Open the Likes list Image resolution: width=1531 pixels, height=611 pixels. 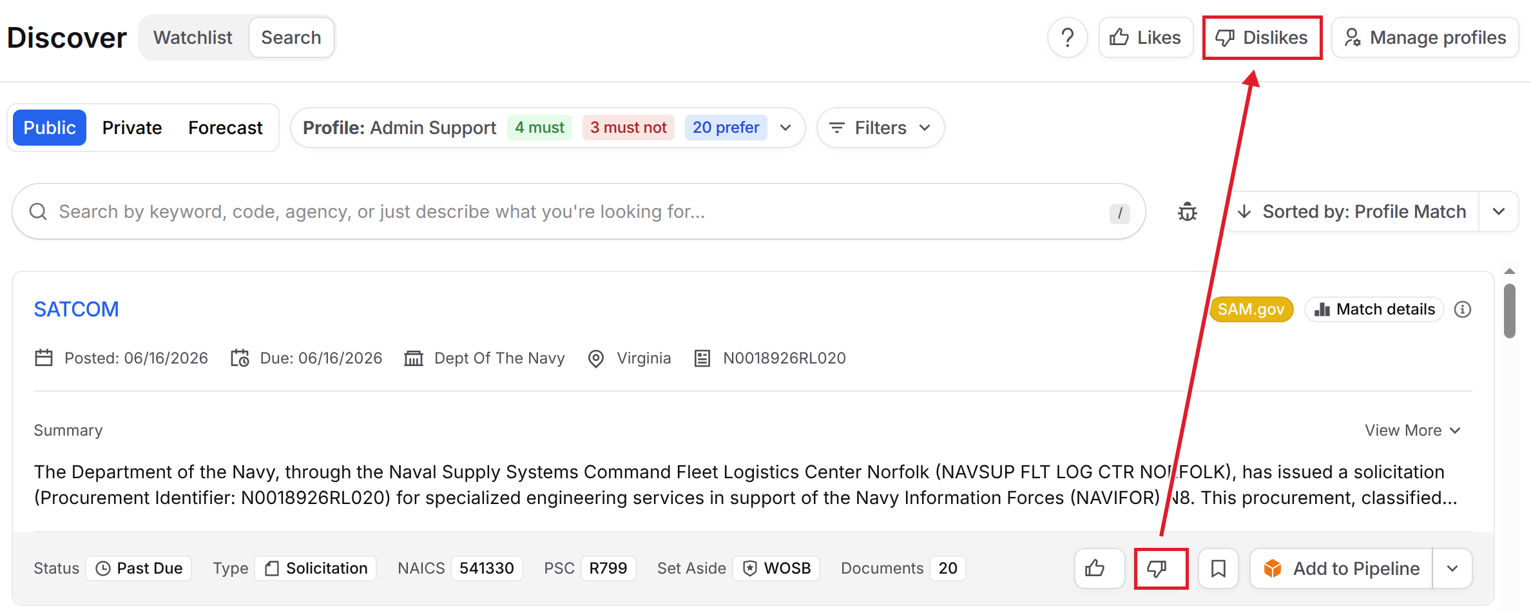1146,37
